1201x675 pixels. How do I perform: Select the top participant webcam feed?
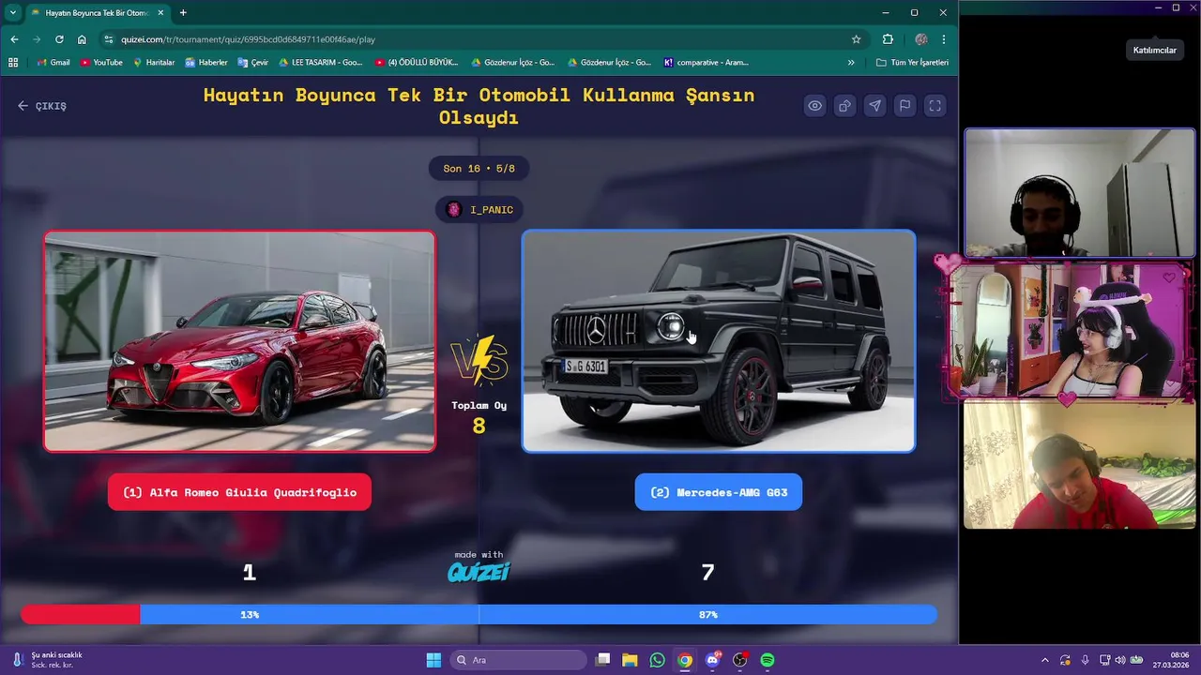pyautogui.click(x=1080, y=193)
